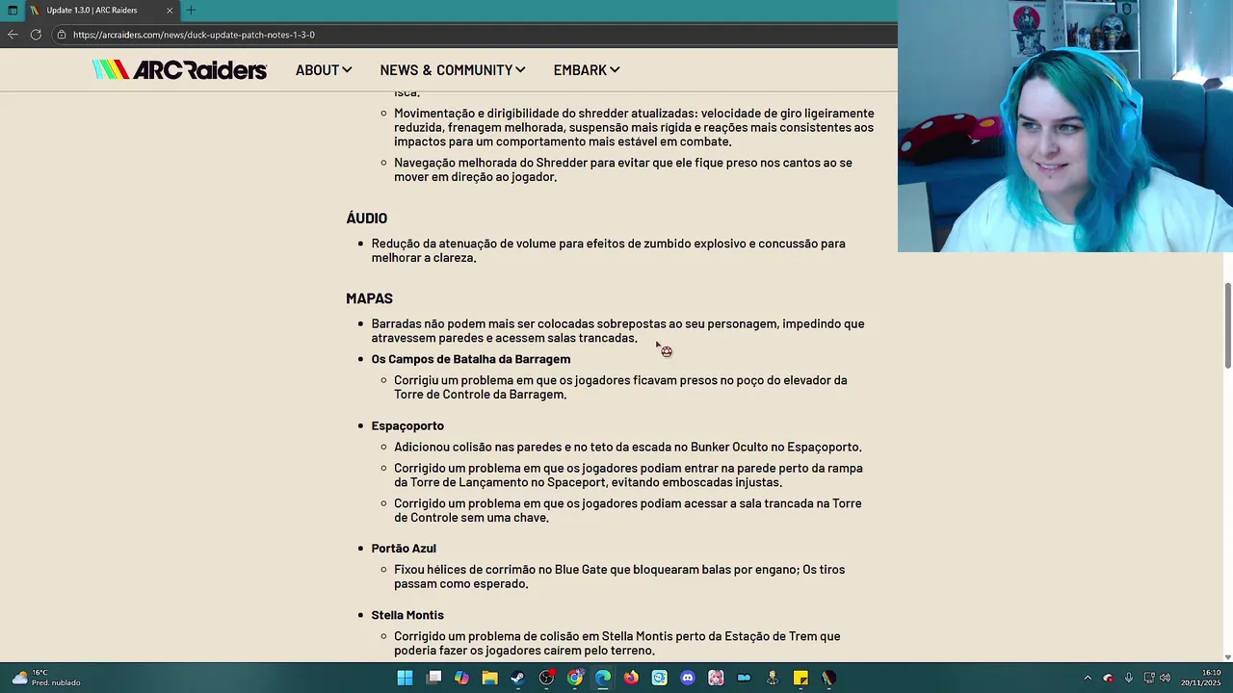Screen dimensions: 1233x693
Task: Click the page vertical scrollbar thumb
Action: 1227,325
